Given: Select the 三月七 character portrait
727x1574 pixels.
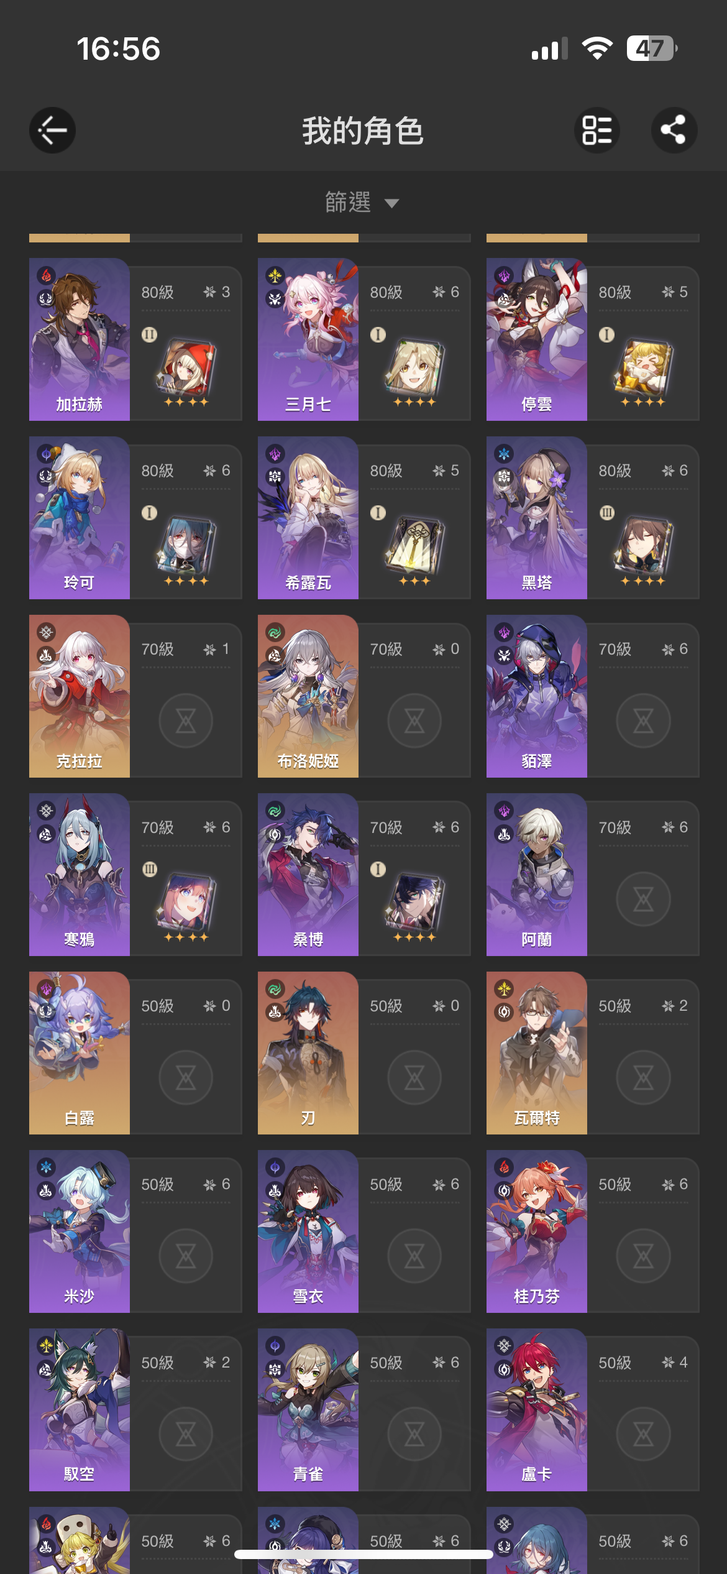Looking at the screenshot, I should (x=308, y=339).
